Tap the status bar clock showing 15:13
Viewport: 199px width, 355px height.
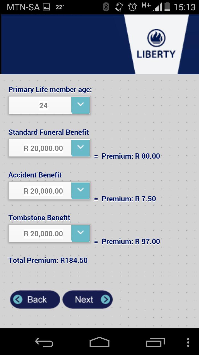point(185,7)
